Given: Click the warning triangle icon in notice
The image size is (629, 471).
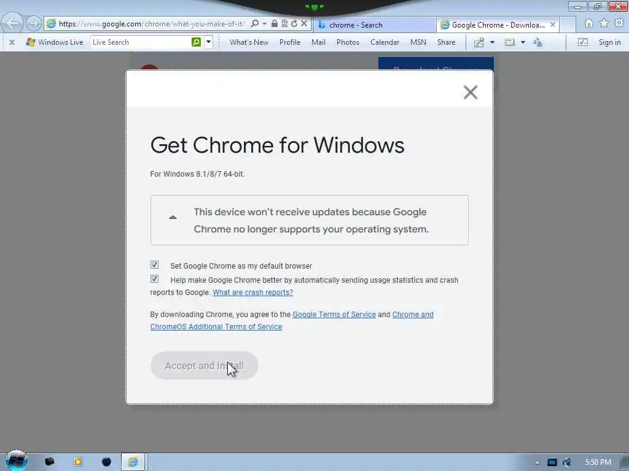Looking at the screenshot, I should [x=173, y=217].
